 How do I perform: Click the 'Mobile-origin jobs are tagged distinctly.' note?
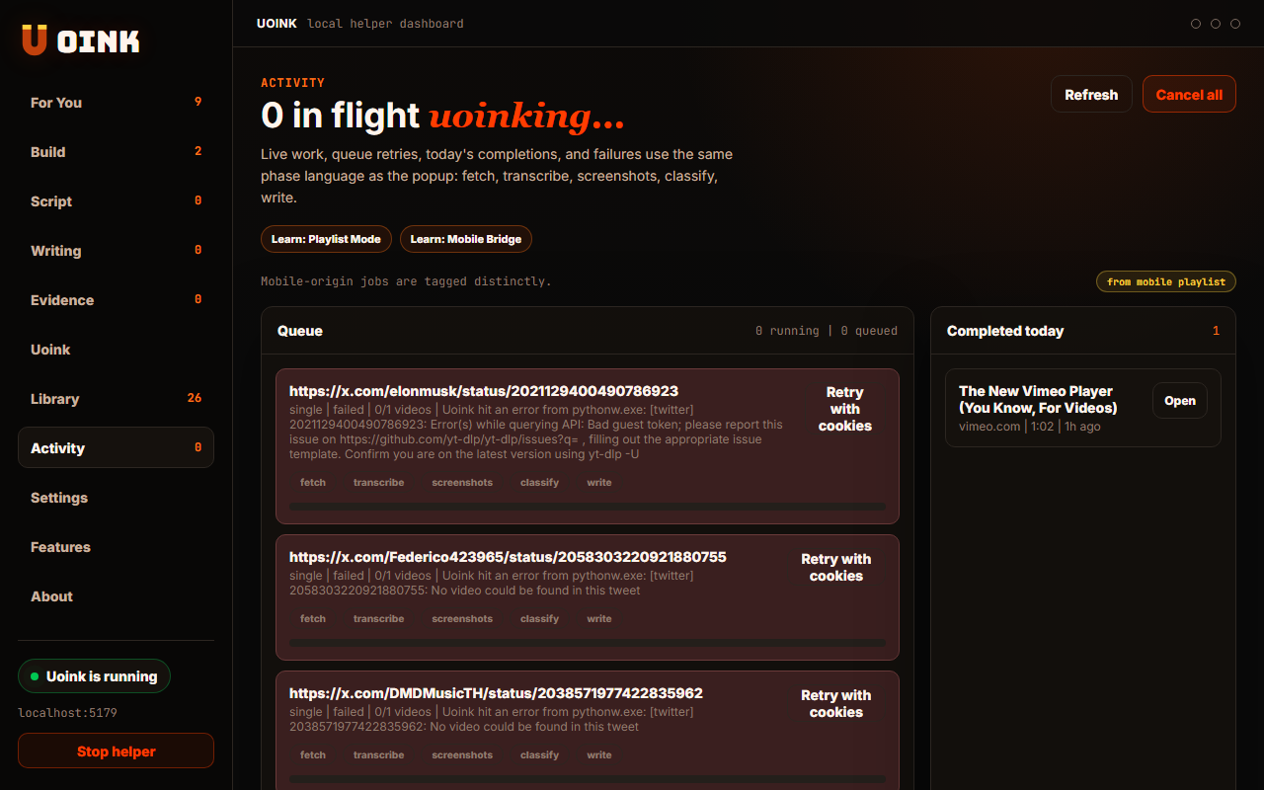coord(406,281)
